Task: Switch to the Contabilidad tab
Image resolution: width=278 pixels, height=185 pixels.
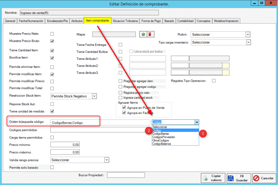Action: tap(185, 21)
